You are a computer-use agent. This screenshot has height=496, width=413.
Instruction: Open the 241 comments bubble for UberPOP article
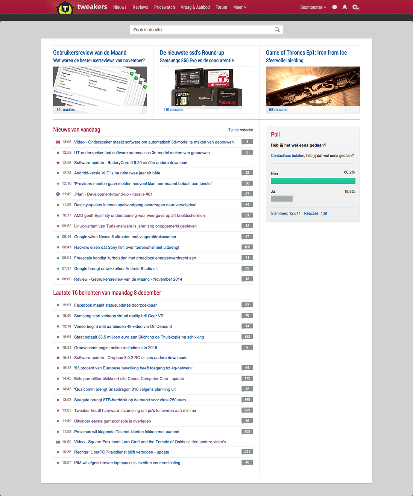coord(247,452)
